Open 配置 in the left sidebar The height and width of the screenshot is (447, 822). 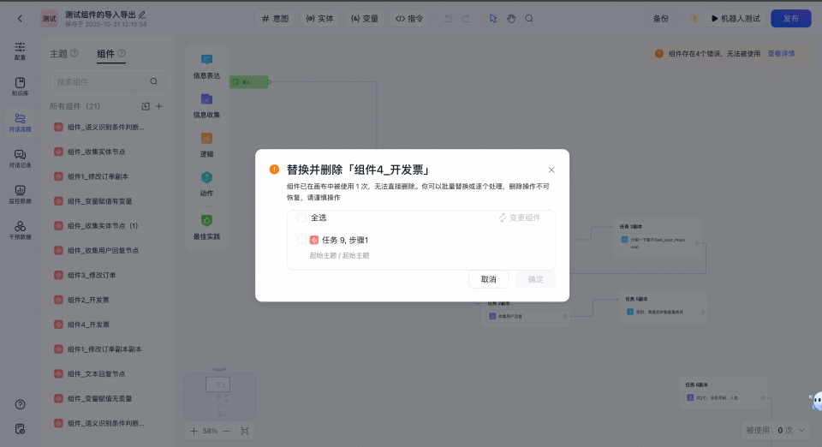(x=20, y=51)
